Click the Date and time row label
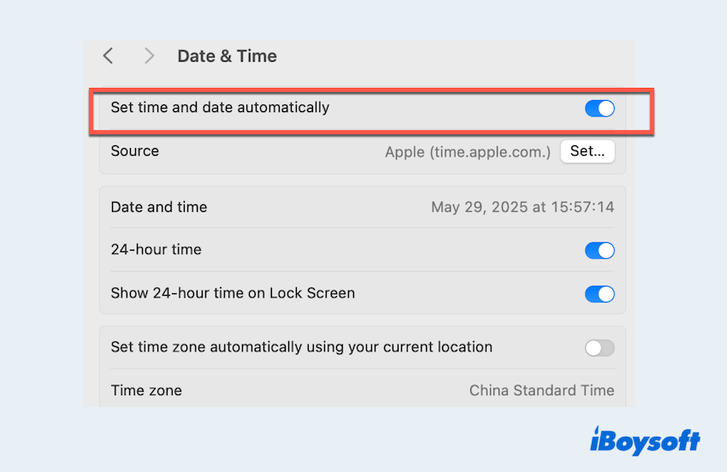Viewport: 727px width, 472px height. click(158, 208)
